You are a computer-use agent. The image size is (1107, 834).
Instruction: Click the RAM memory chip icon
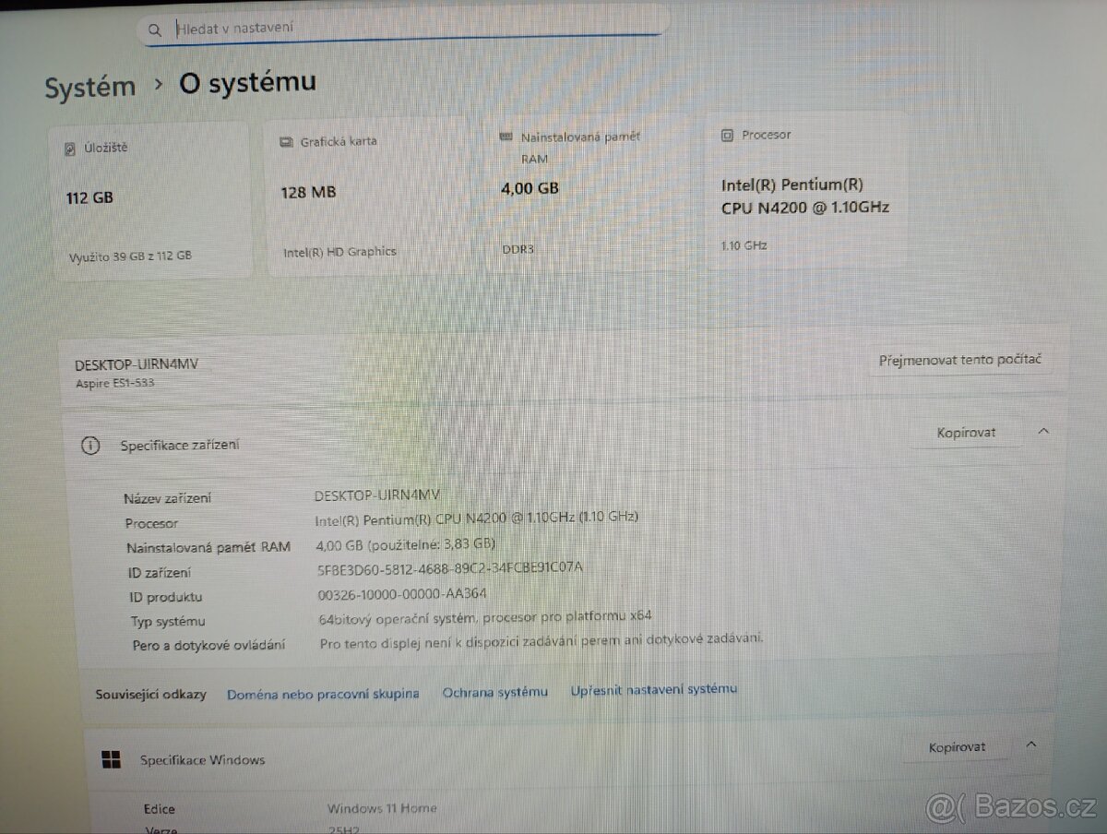tap(506, 136)
